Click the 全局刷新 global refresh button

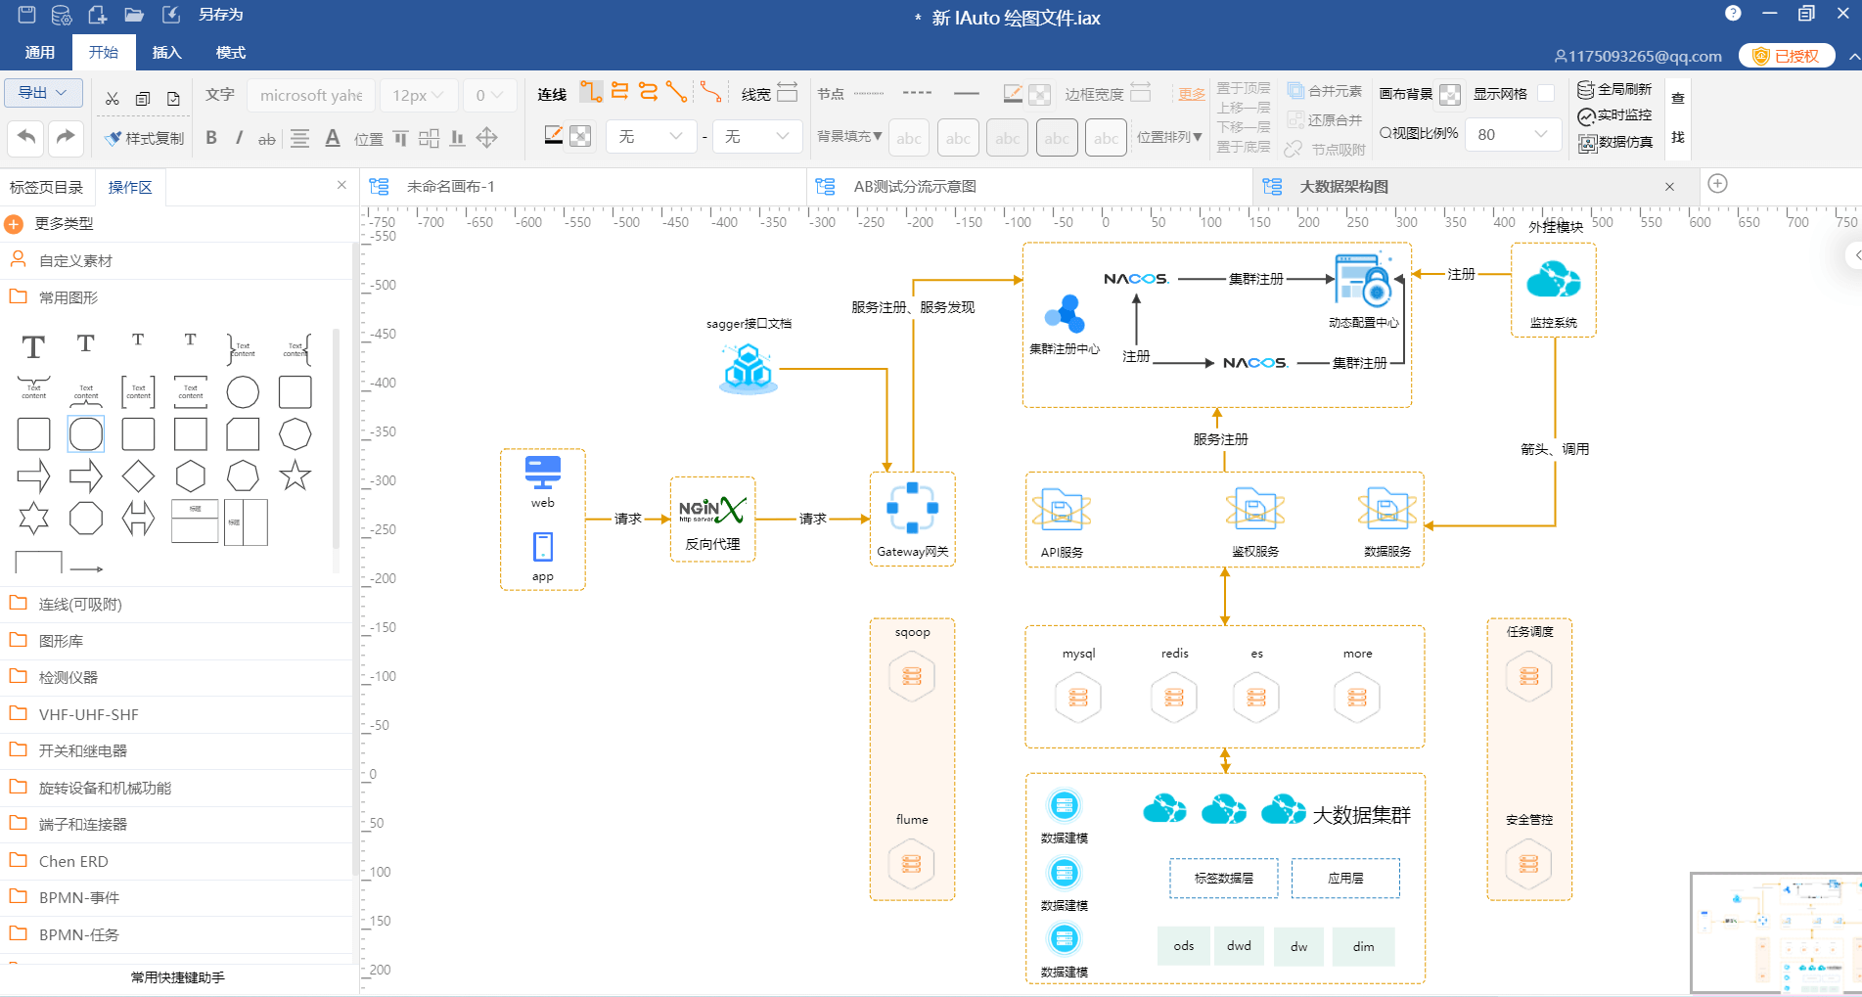click(x=1615, y=89)
